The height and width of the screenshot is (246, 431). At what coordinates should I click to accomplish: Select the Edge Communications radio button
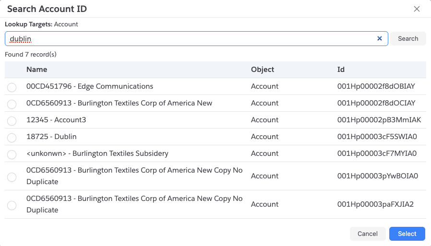(12, 87)
